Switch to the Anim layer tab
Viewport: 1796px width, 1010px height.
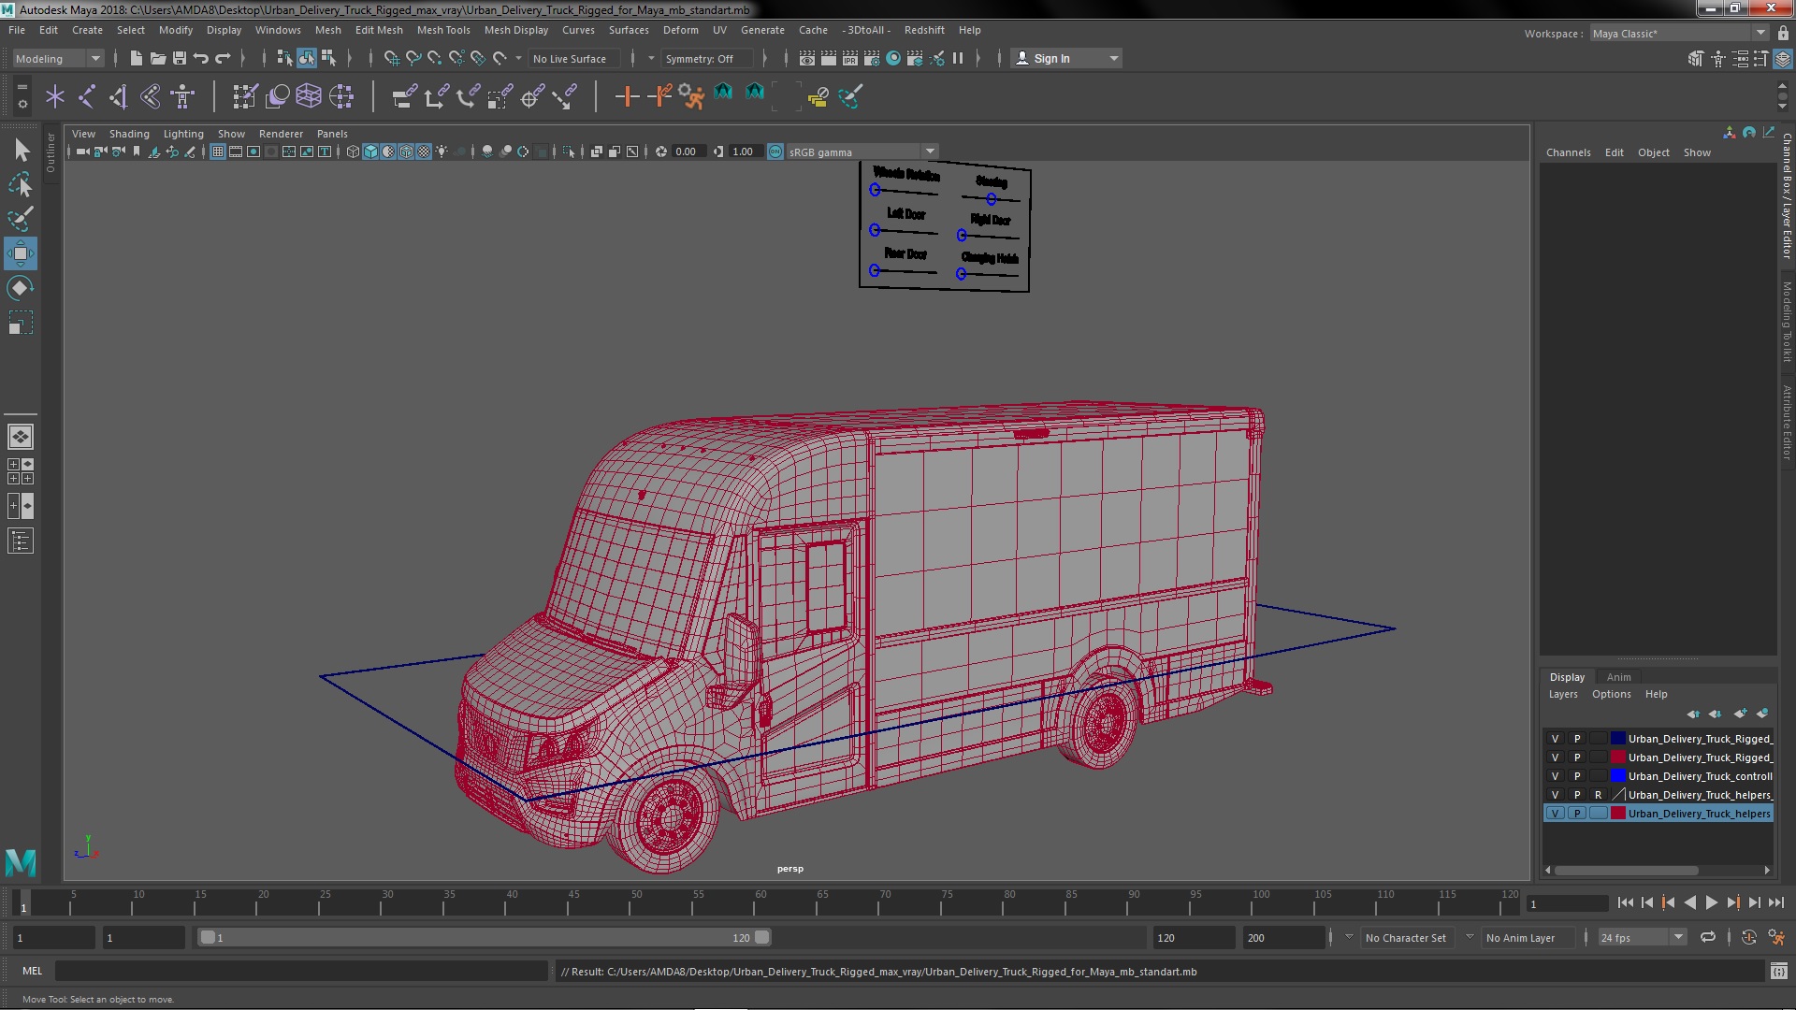point(1618,677)
